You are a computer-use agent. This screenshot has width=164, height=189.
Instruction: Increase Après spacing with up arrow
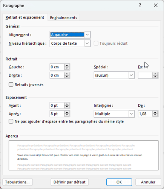[x=67, y=112]
